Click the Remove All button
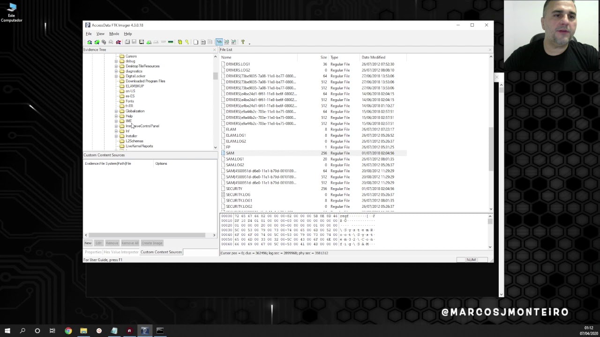 click(x=130, y=243)
